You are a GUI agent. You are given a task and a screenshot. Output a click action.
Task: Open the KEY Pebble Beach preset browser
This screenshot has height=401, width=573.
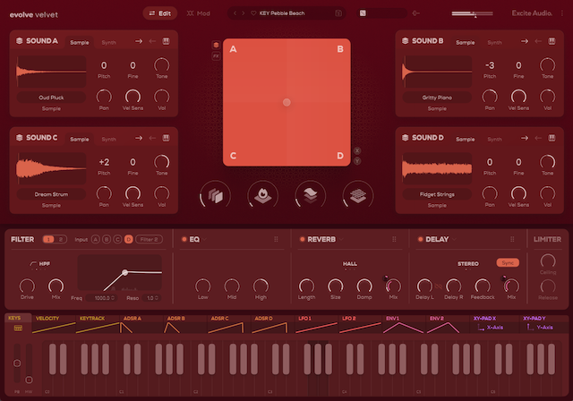[x=286, y=13]
